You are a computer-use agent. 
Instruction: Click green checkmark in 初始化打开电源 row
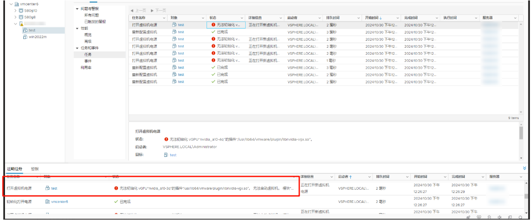[116, 201]
